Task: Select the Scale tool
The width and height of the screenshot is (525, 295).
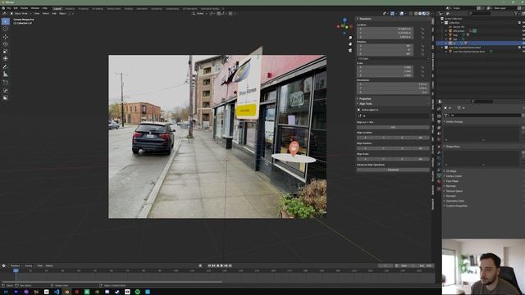Action: 6,52
